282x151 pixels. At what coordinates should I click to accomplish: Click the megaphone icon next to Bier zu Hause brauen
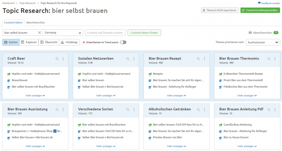[221, 138]
